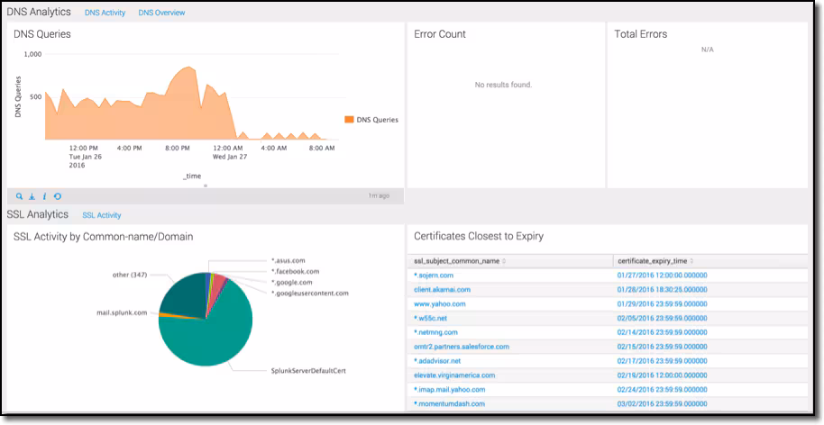Click the export download icon under DNS chart
Screen dimensions: 824x425
32,196
